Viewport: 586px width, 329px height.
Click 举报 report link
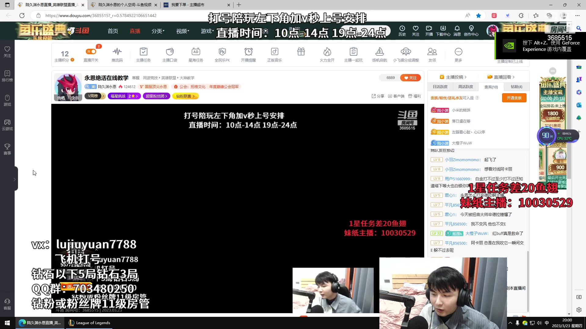coord(136,78)
